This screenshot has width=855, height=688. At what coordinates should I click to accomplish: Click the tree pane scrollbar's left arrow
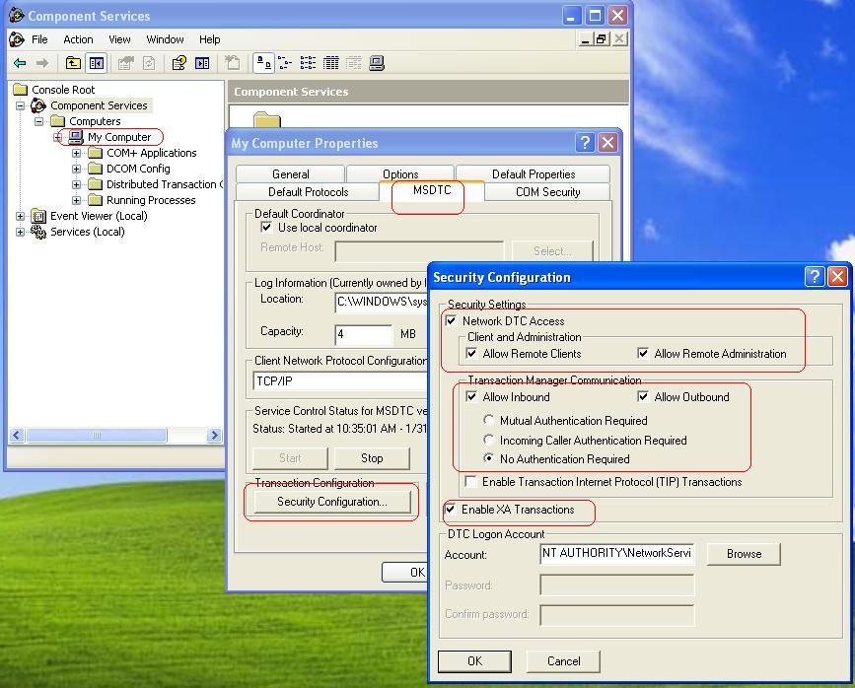(17, 435)
